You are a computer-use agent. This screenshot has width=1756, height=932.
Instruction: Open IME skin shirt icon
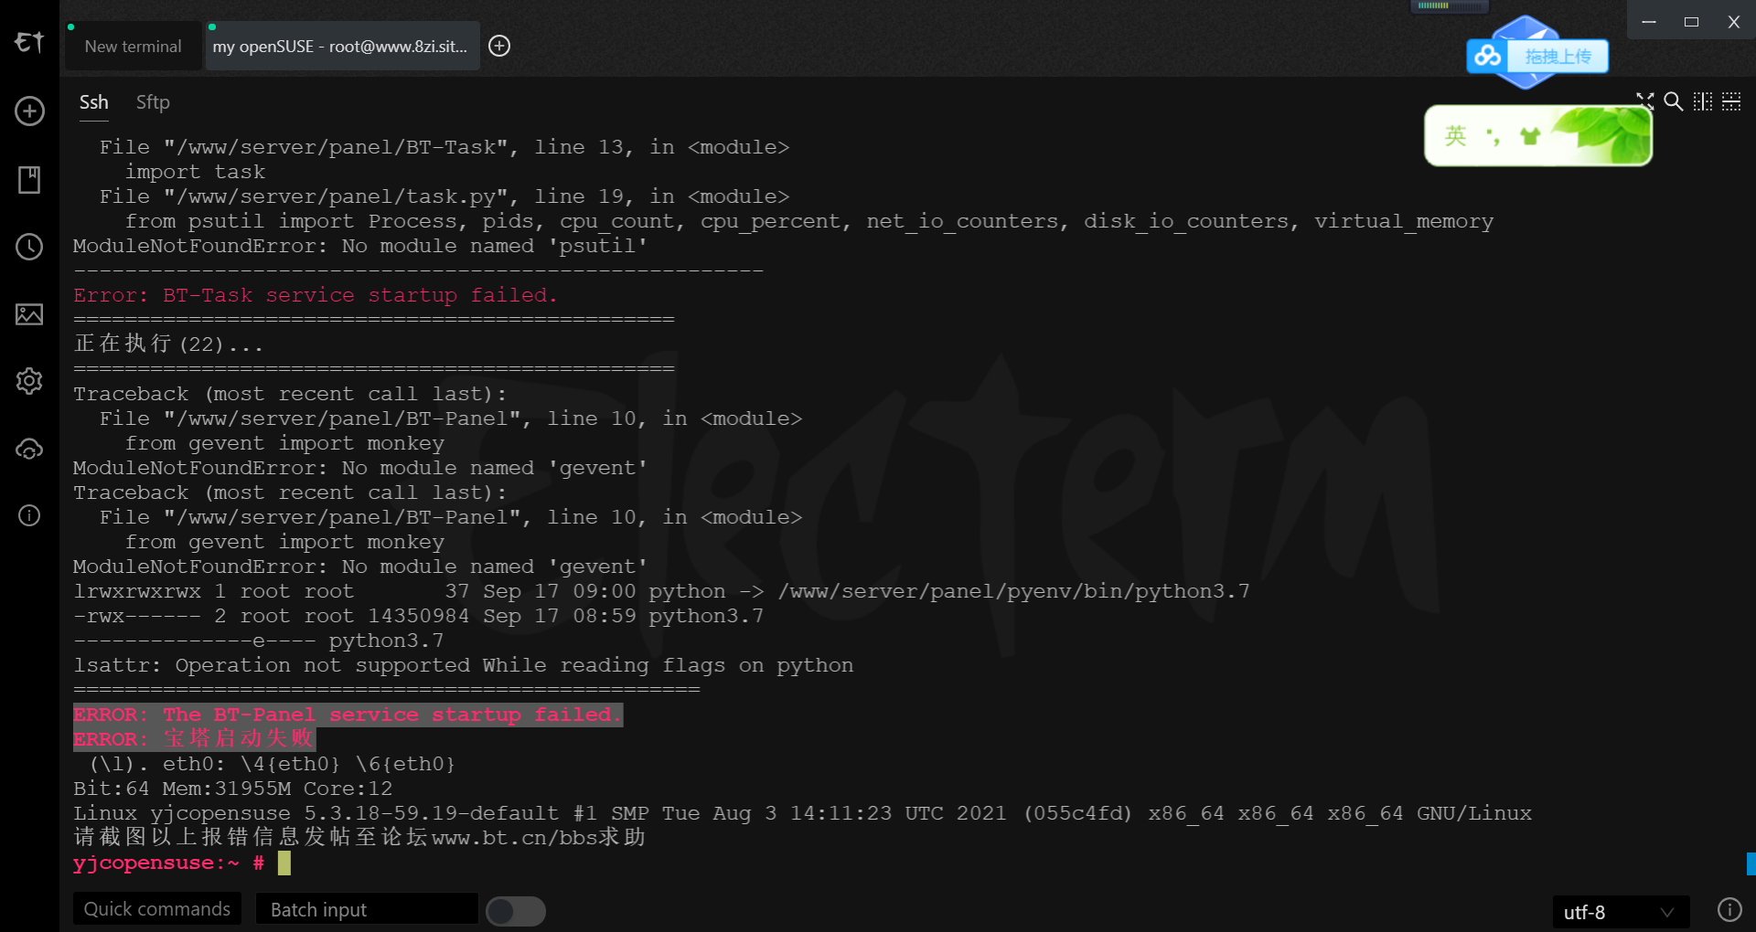[x=1530, y=136]
